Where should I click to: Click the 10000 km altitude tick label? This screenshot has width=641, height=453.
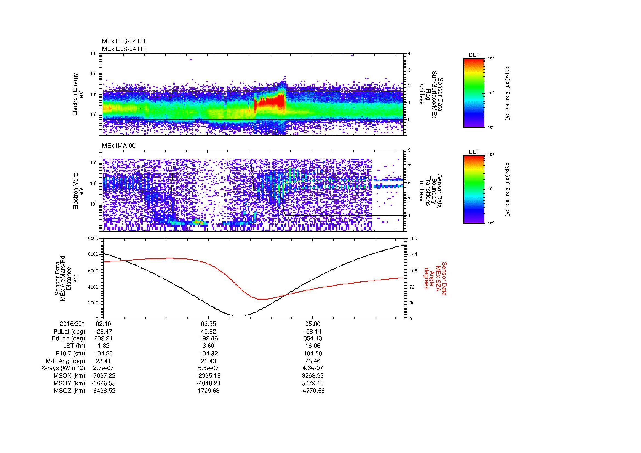92,238
